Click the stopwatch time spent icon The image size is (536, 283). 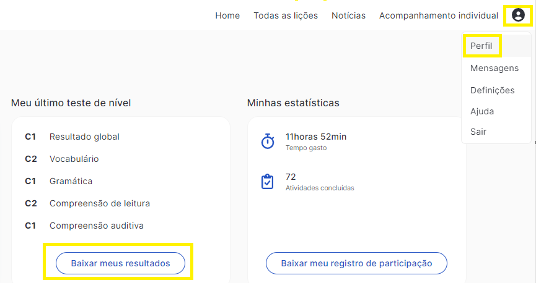(268, 141)
